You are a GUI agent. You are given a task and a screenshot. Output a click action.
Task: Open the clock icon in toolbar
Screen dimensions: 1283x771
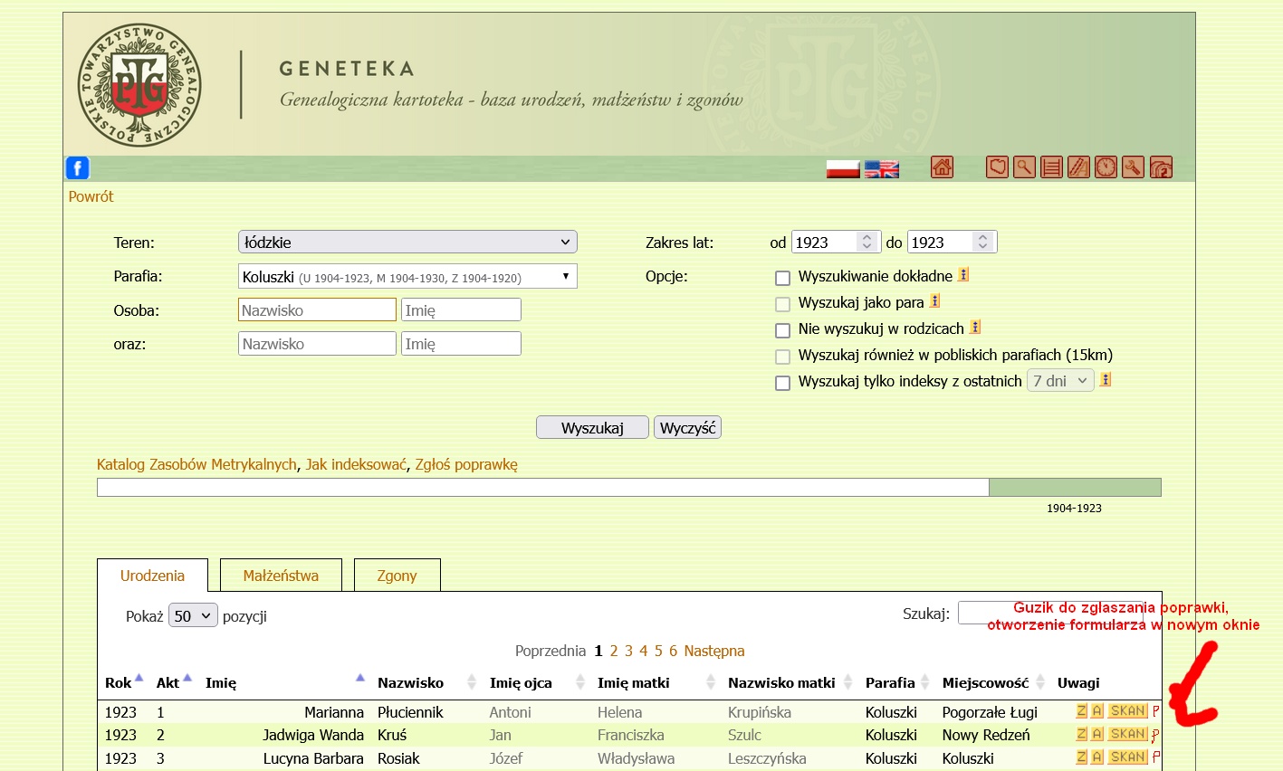point(1106,167)
